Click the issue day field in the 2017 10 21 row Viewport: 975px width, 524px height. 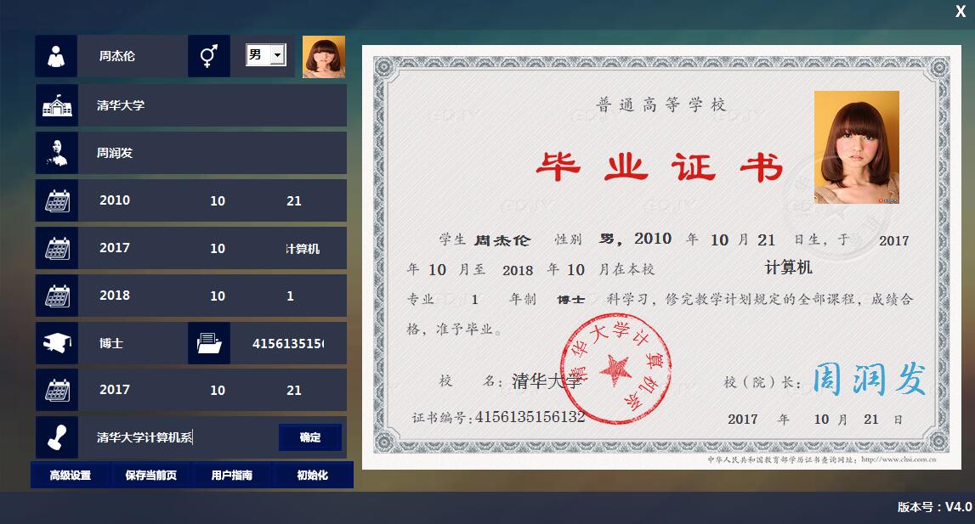coord(294,391)
